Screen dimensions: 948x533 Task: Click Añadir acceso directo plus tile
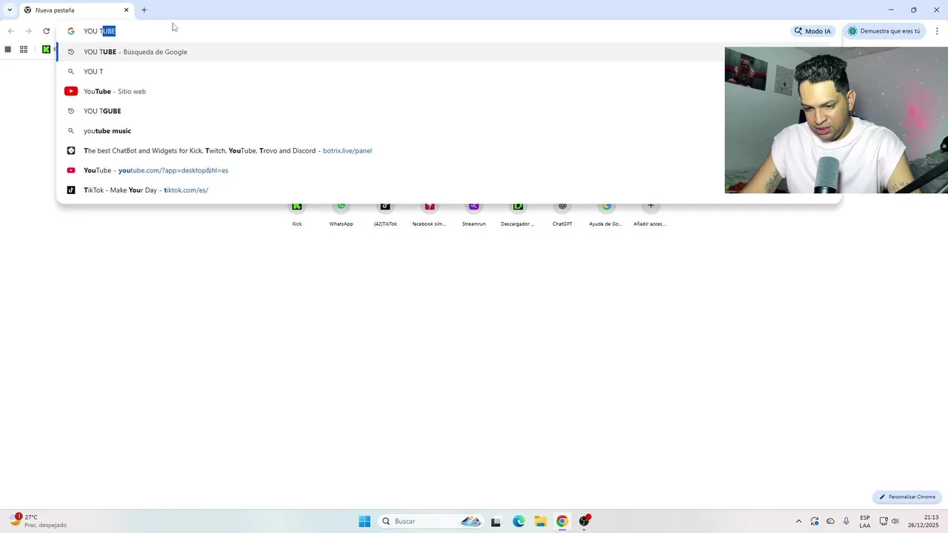(x=650, y=213)
